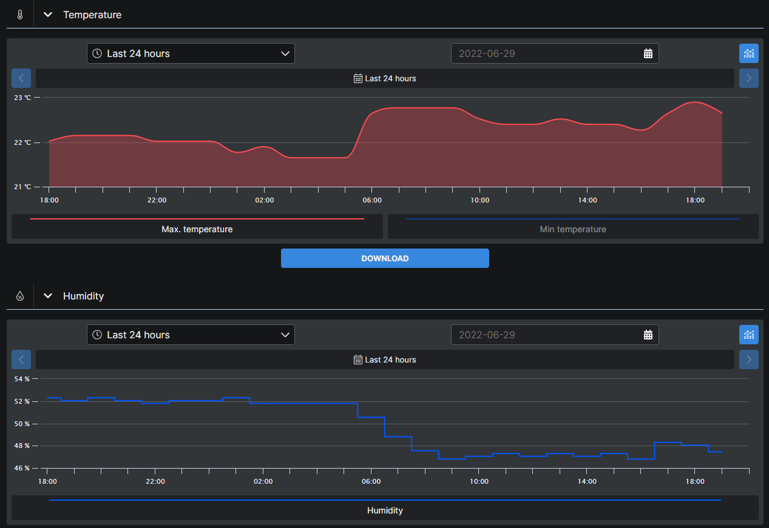Click the Humidity date input field
This screenshot has height=528, width=769.
(546, 335)
